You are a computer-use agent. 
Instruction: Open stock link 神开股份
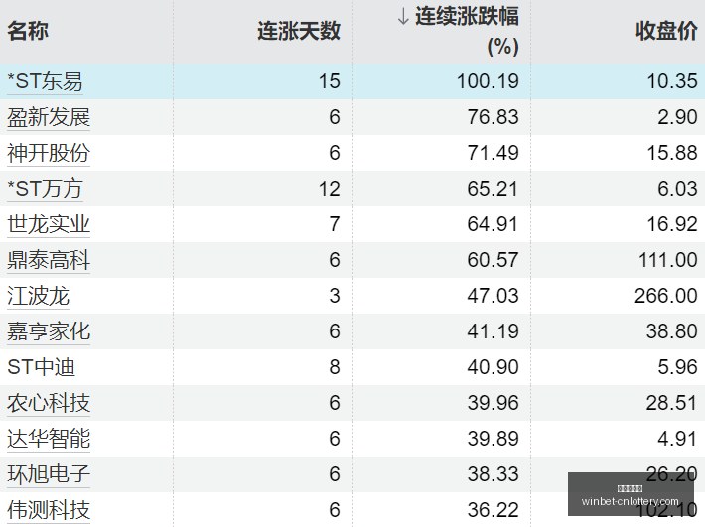click(49, 153)
